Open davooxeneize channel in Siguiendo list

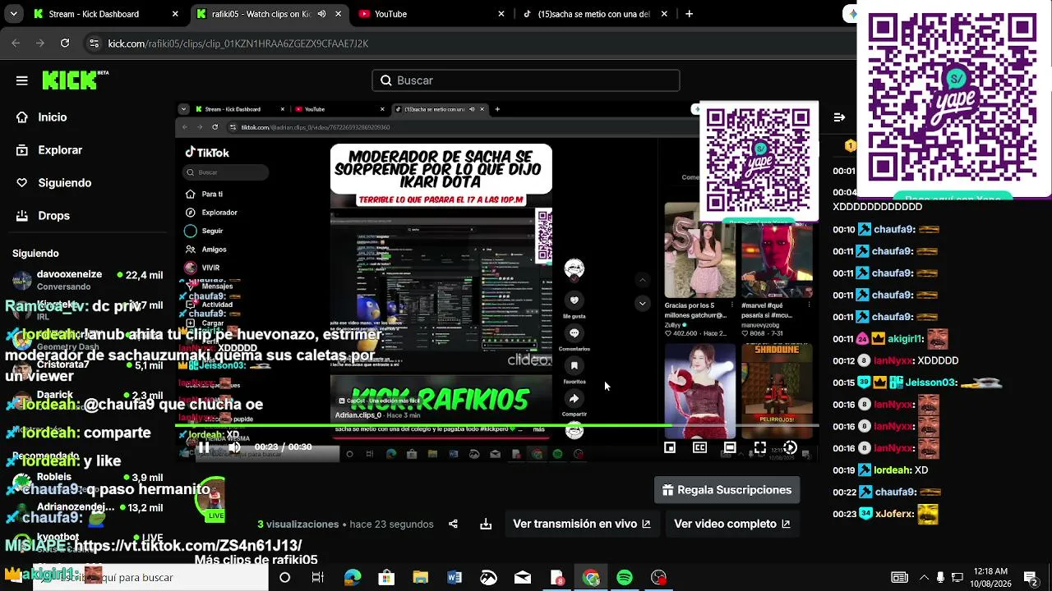tap(88, 281)
